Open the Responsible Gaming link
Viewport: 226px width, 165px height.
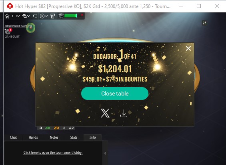pyautogui.click(x=18, y=26)
